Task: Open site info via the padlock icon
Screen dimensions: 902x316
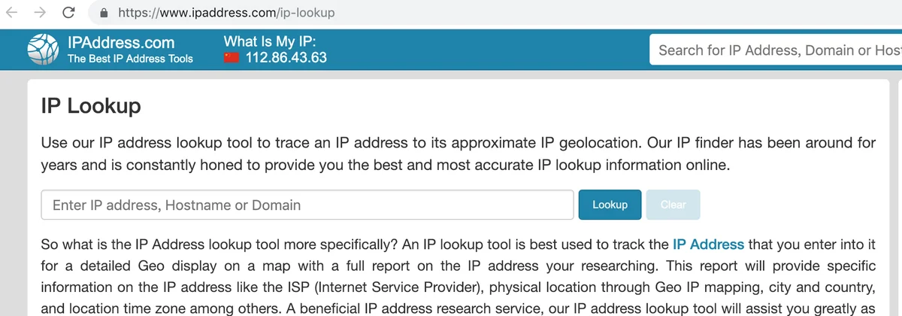Action: tap(104, 13)
